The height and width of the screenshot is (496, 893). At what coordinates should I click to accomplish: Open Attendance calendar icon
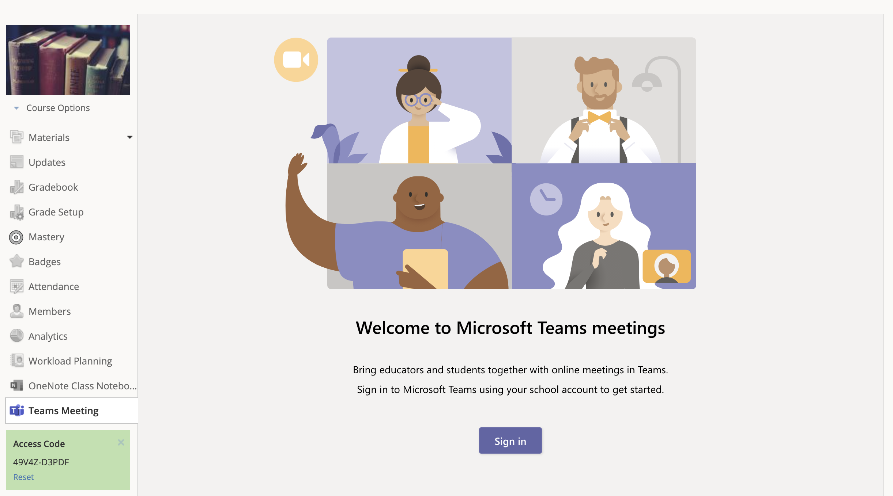click(x=16, y=287)
